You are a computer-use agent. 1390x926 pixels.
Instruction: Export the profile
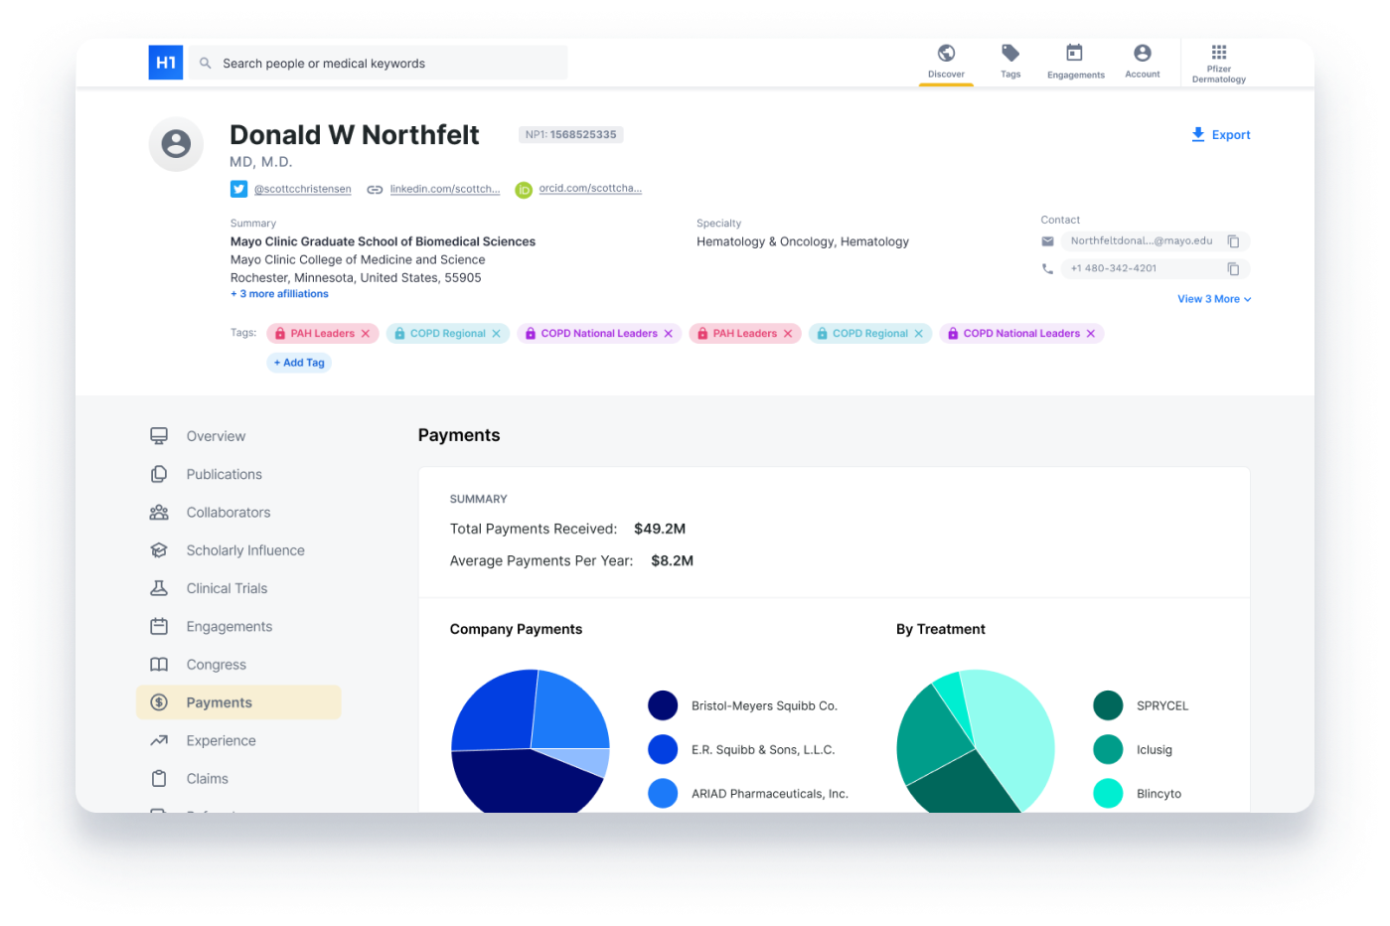point(1221,135)
